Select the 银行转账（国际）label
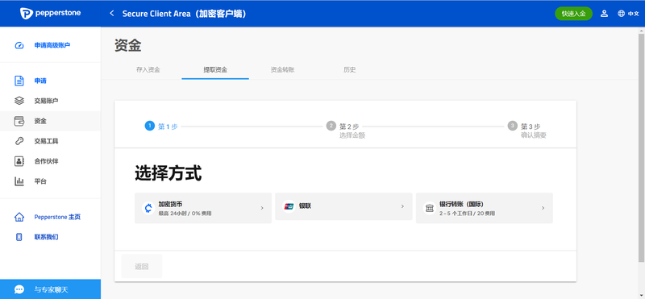645x299 pixels. tap(461, 204)
